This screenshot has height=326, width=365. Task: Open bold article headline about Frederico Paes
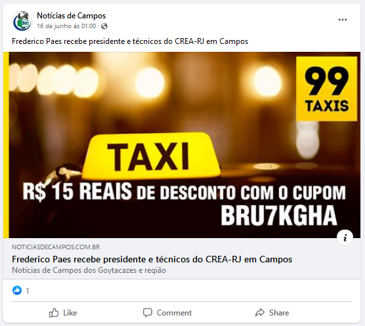[x=152, y=259]
